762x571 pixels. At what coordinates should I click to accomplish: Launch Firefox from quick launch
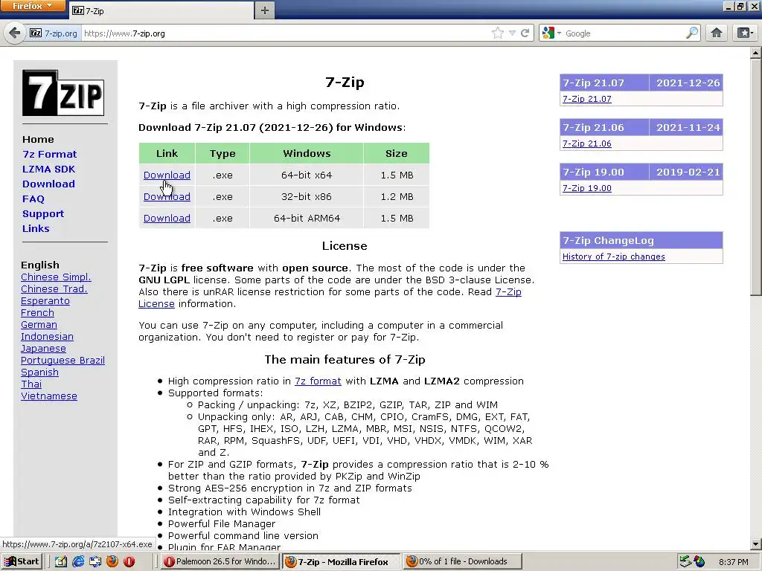pos(112,562)
